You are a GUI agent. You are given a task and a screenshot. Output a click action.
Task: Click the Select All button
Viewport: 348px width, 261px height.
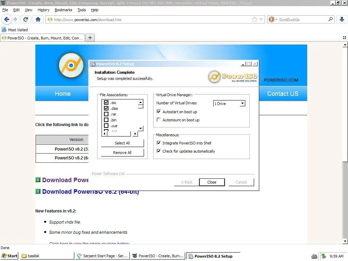tap(122, 143)
